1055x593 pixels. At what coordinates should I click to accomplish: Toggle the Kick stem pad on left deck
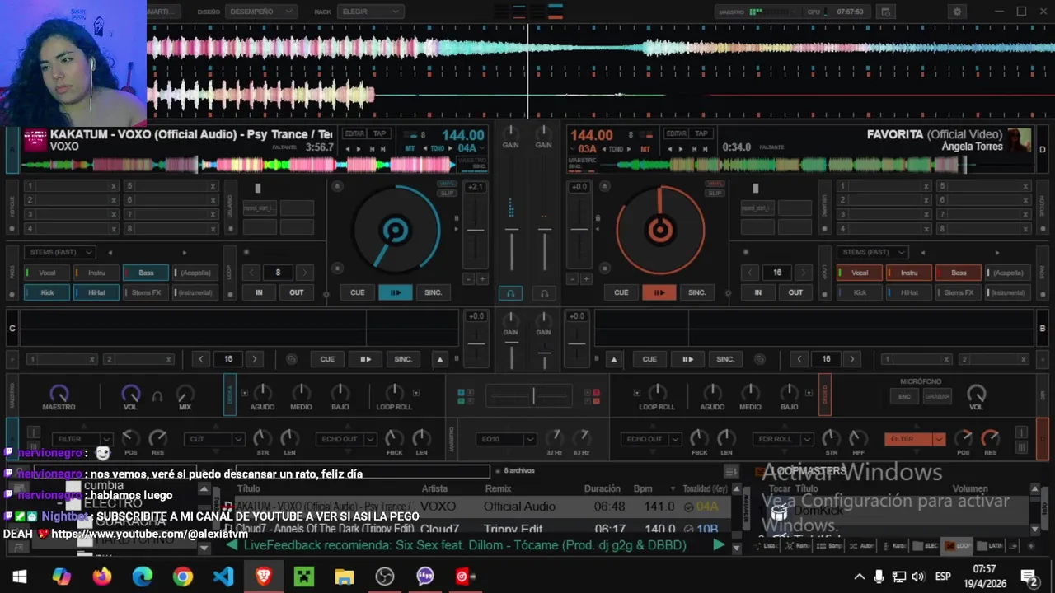coord(47,292)
